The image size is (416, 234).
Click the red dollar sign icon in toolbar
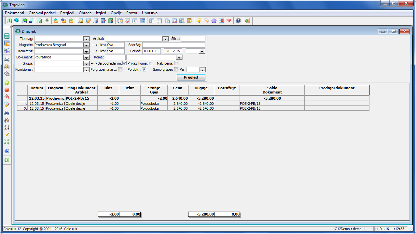click(x=221, y=21)
